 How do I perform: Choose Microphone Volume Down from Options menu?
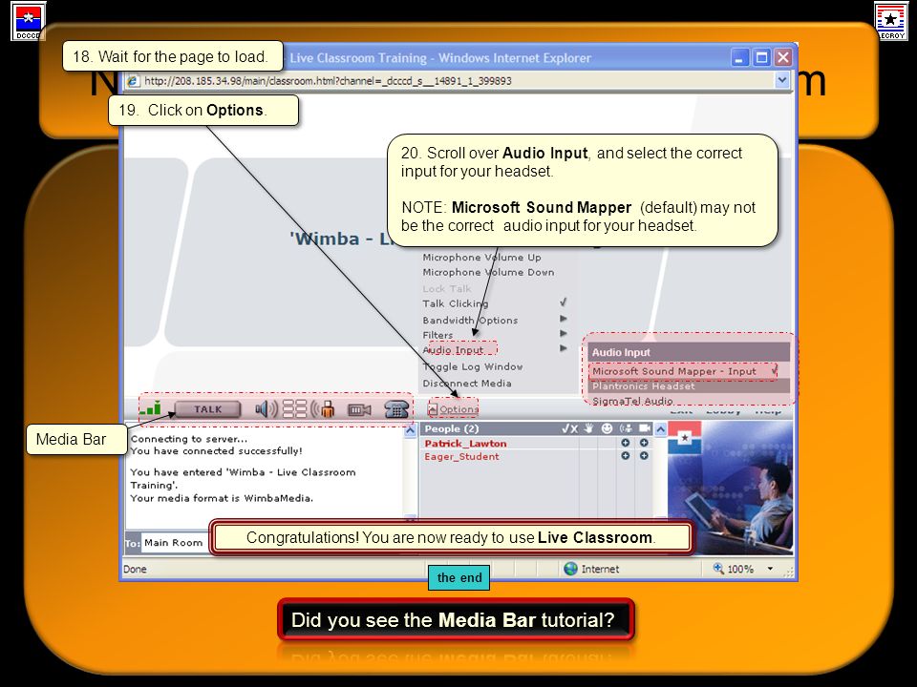488,272
